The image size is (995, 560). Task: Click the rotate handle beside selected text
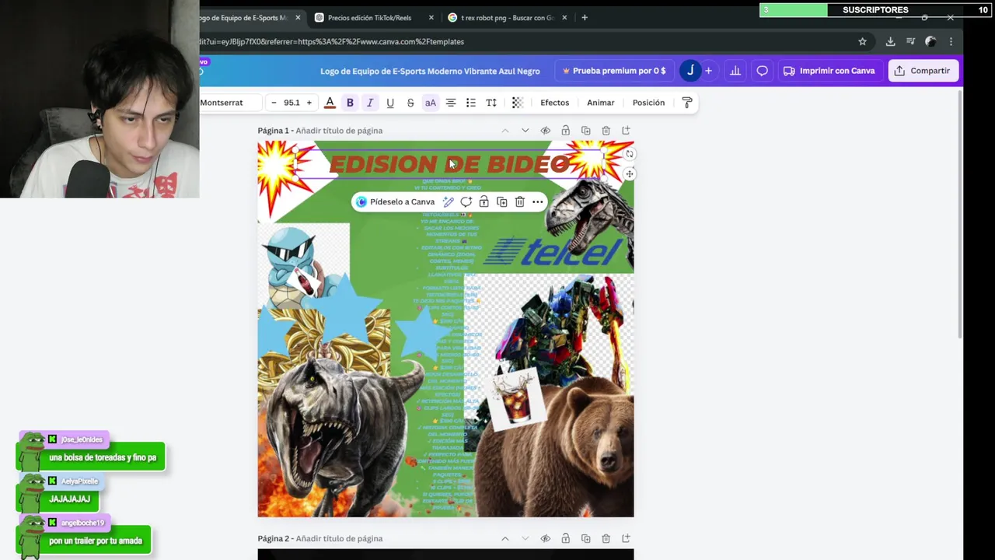click(x=630, y=154)
